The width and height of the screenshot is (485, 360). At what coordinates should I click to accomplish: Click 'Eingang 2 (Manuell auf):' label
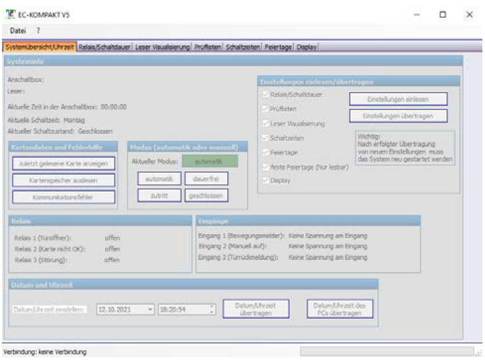233,247
